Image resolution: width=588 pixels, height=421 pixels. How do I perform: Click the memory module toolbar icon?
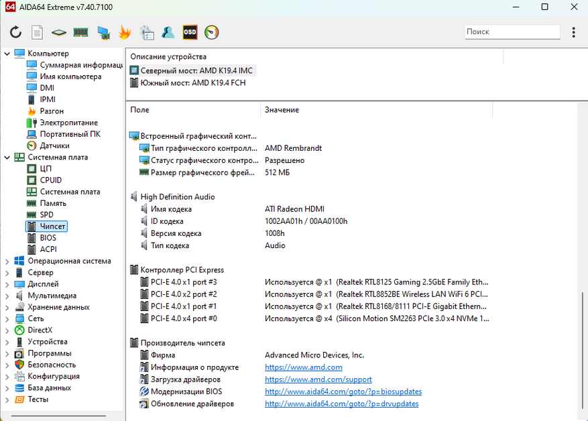click(80, 32)
